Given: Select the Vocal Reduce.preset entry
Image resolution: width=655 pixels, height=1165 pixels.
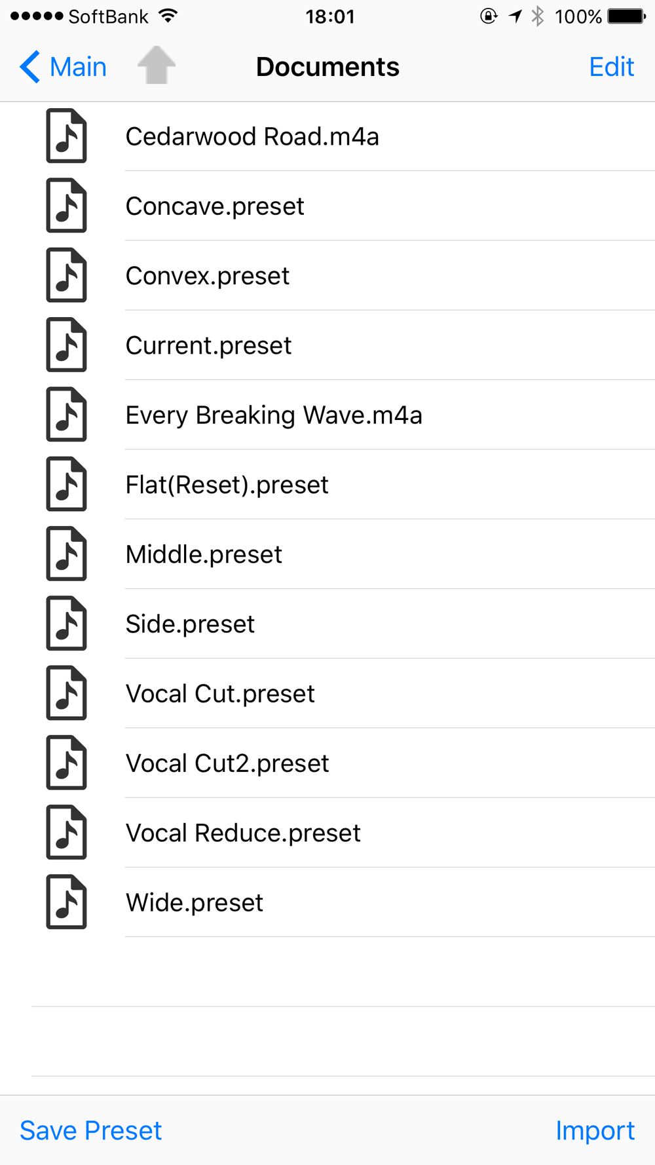Looking at the screenshot, I should [x=327, y=833].
